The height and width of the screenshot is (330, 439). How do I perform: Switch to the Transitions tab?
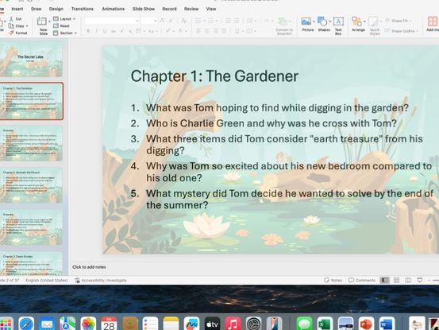click(82, 9)
